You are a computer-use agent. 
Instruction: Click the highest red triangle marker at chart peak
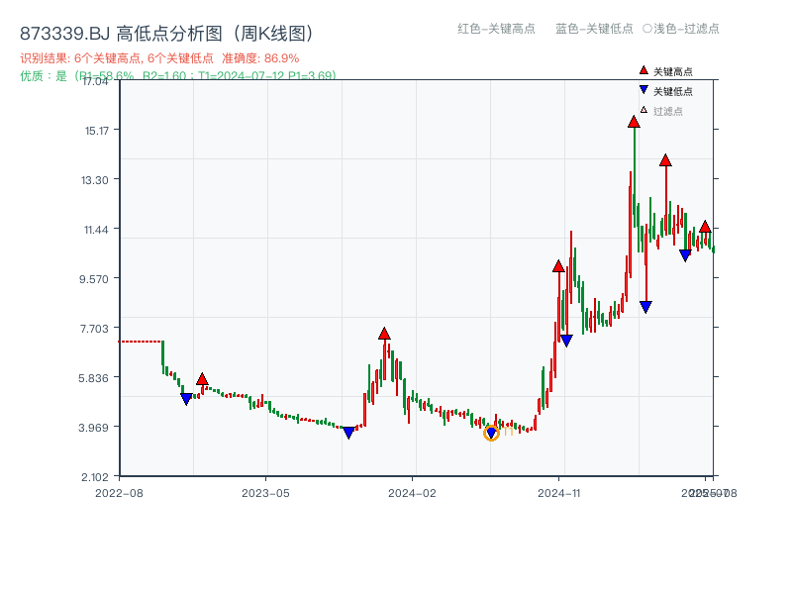[634, 122]
